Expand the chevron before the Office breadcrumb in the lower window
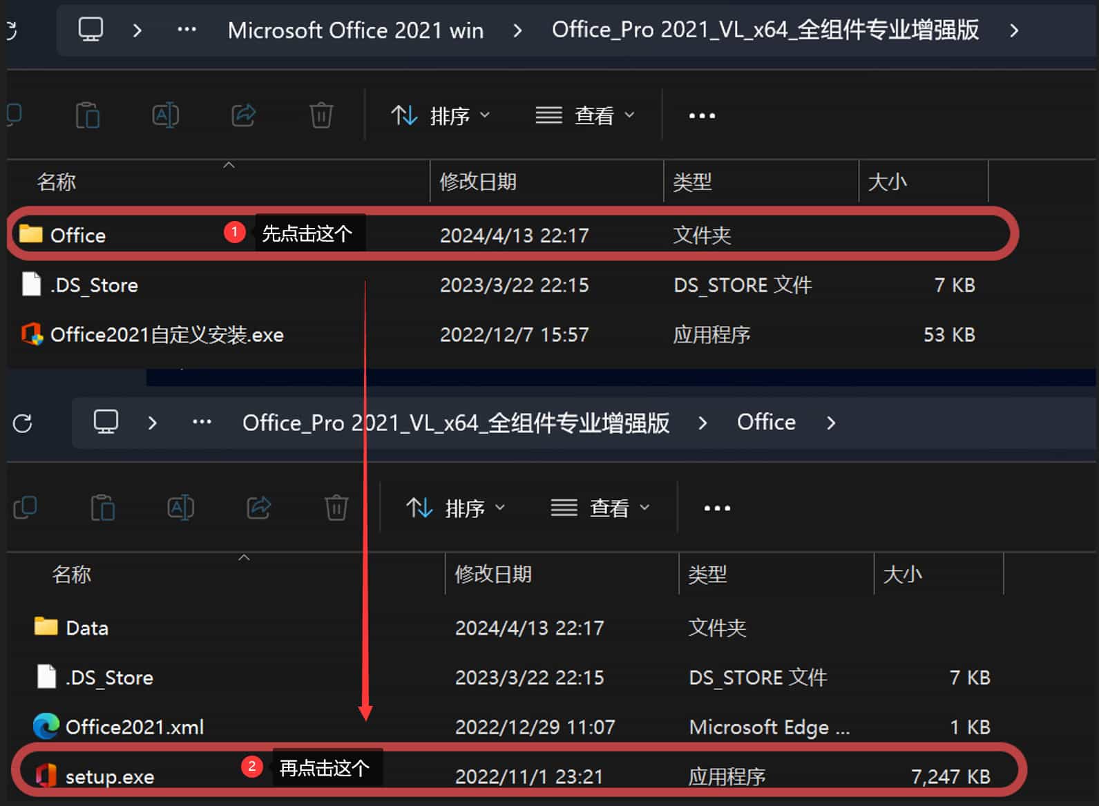The width and height of the screenshot is (1099, 806). point(703,423)
